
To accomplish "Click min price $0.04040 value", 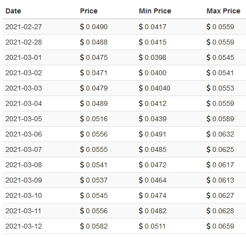I will (x=155, y=88).
